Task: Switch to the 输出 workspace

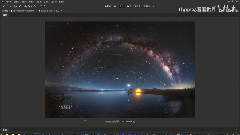Action: tap(129, 6)
